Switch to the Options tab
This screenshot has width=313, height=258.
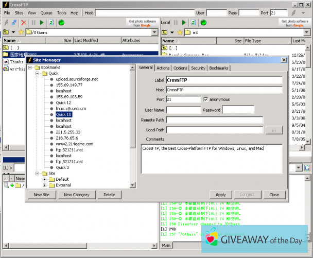click(180, 68)
